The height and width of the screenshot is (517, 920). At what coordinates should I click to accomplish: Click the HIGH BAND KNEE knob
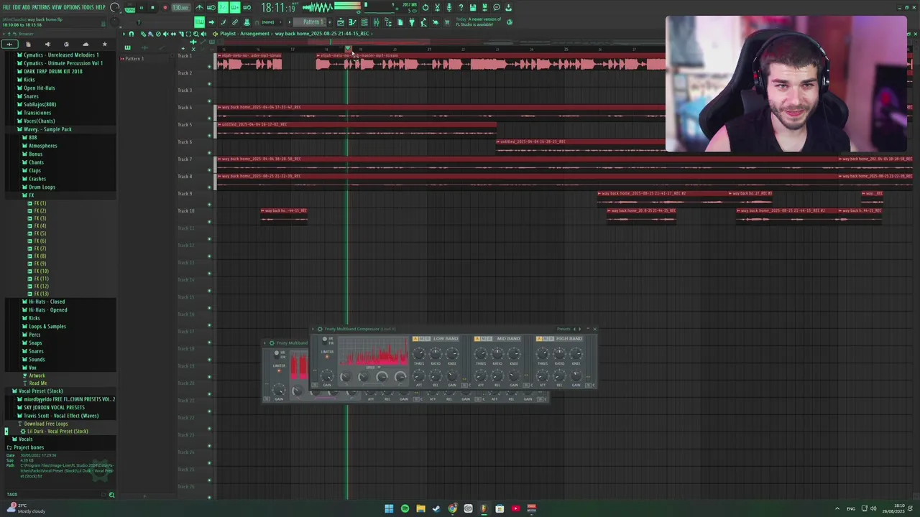coord(576,353)
